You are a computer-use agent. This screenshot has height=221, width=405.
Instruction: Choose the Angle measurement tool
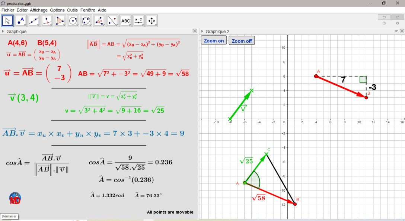pyautogui.click(x=99, y=21)
